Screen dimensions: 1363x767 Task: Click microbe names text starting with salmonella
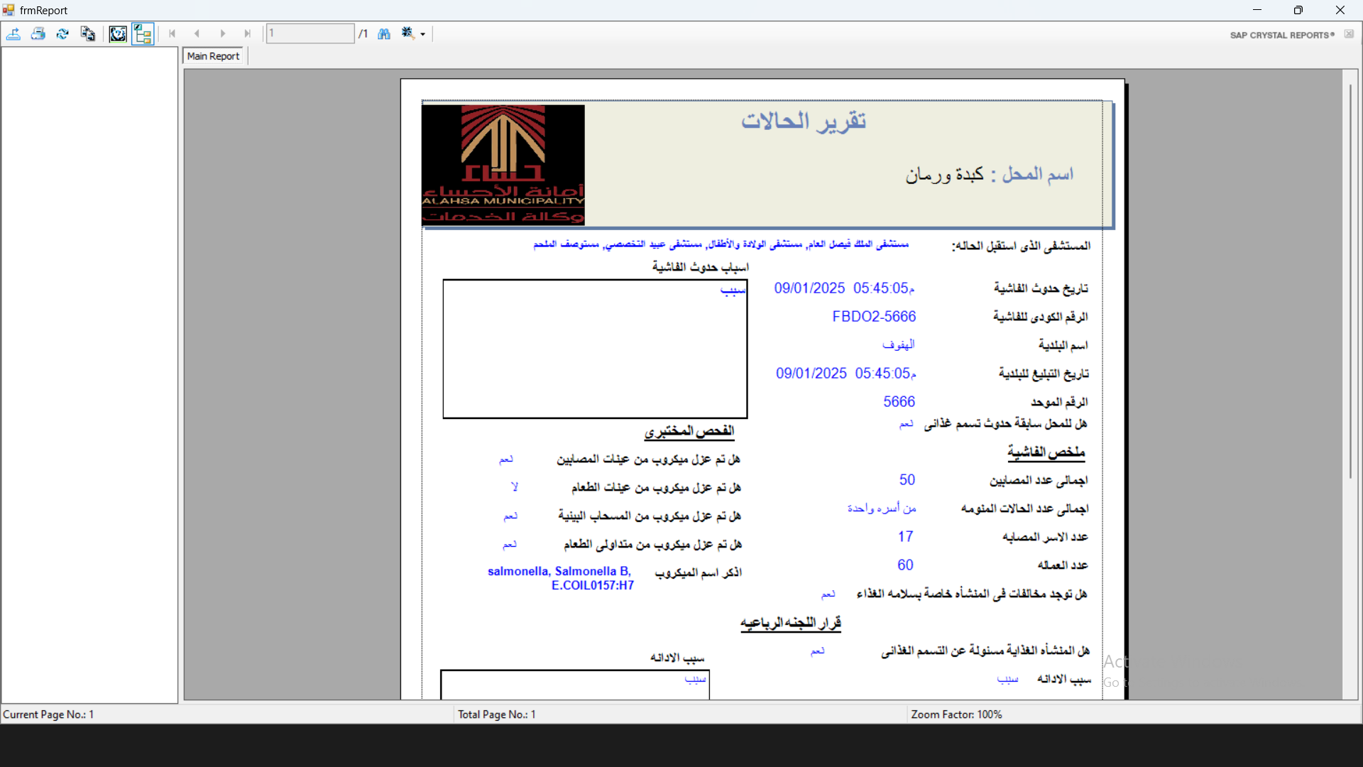click(560, 578)
